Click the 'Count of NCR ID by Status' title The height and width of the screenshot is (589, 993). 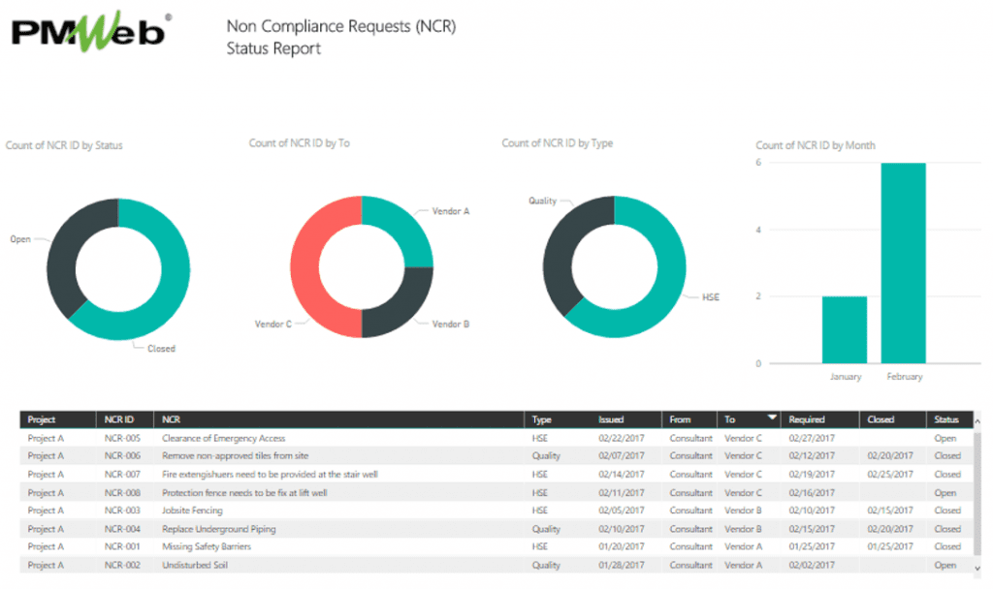coord(64,145)
